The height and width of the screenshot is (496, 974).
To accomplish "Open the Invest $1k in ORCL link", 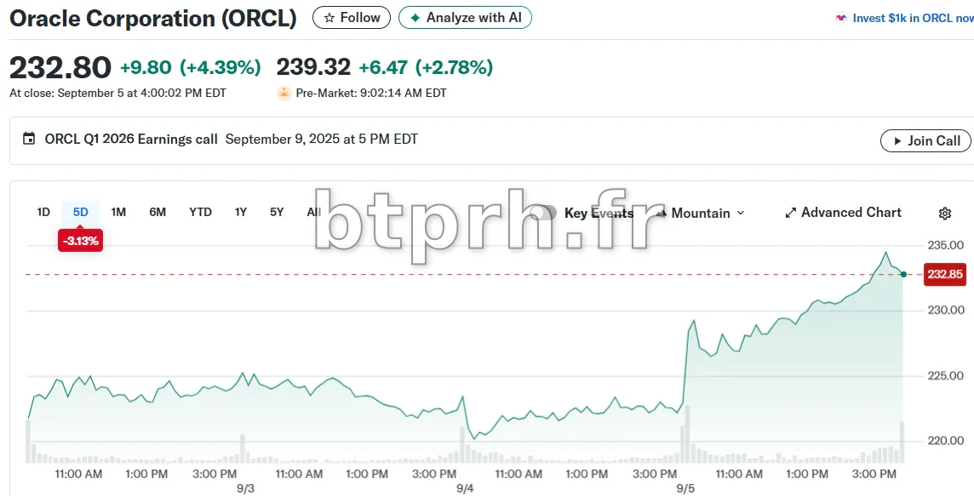I will 911,18.
